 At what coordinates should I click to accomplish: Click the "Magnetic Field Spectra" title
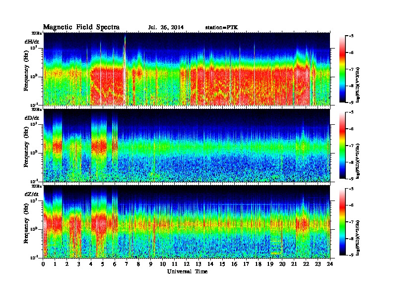click(x=81, y=27)
